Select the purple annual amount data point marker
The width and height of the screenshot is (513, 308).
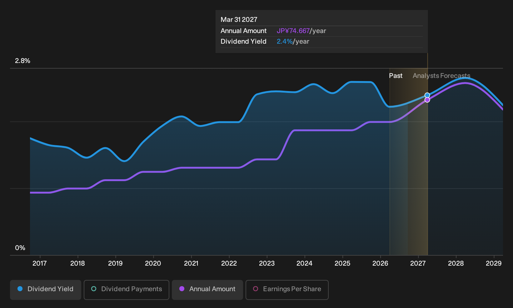coord(427,100)
